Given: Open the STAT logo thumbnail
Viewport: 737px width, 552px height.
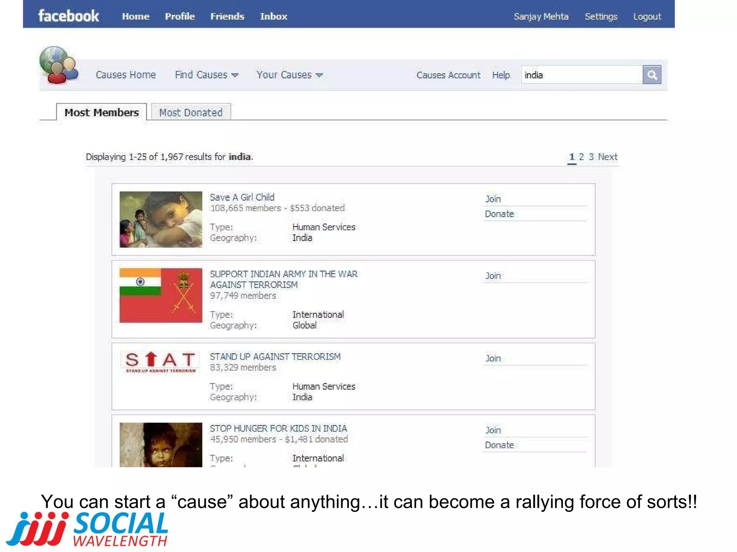Looking at the screenshot, I should pyautogui.click(x=161, y=362).
